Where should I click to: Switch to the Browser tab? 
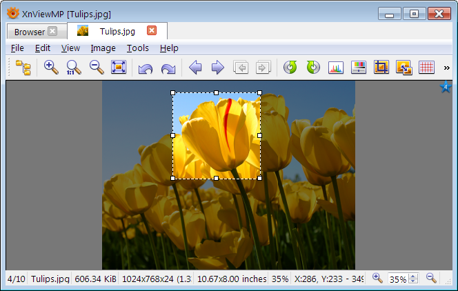click(x=30, y=32)
